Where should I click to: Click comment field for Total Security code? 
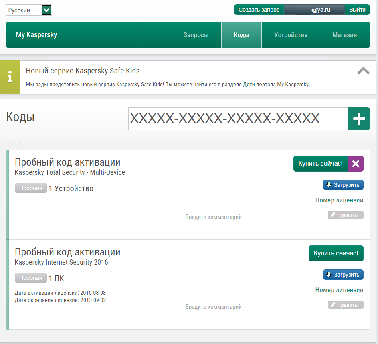coord(213,217)
